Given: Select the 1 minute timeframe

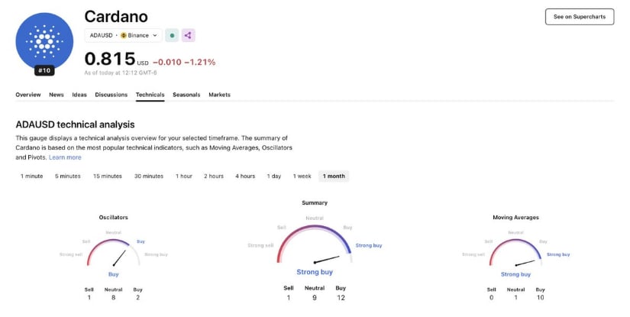Looking at the screenshot, I should 32,176.
